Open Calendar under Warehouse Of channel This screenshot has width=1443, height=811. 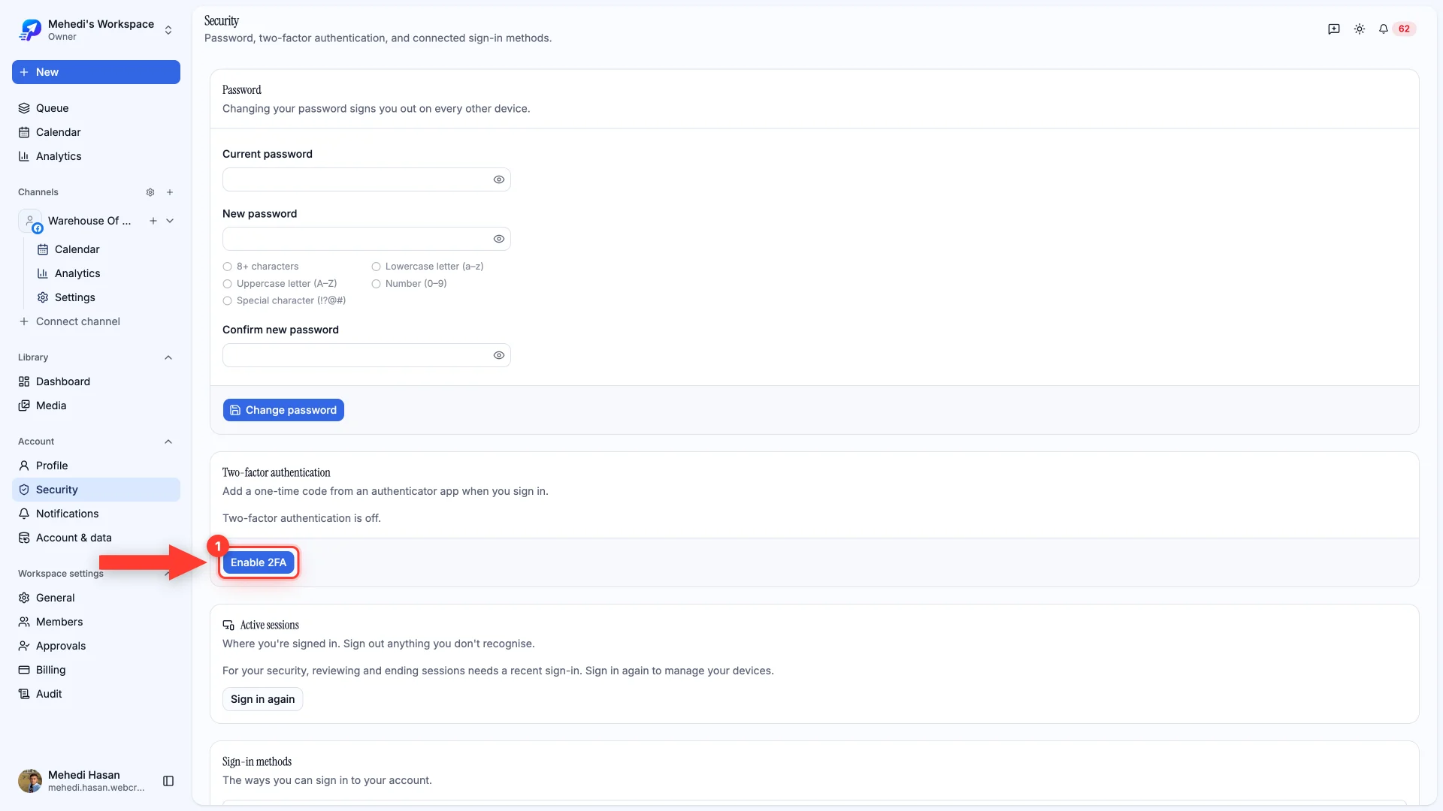[x=105, y=249]
